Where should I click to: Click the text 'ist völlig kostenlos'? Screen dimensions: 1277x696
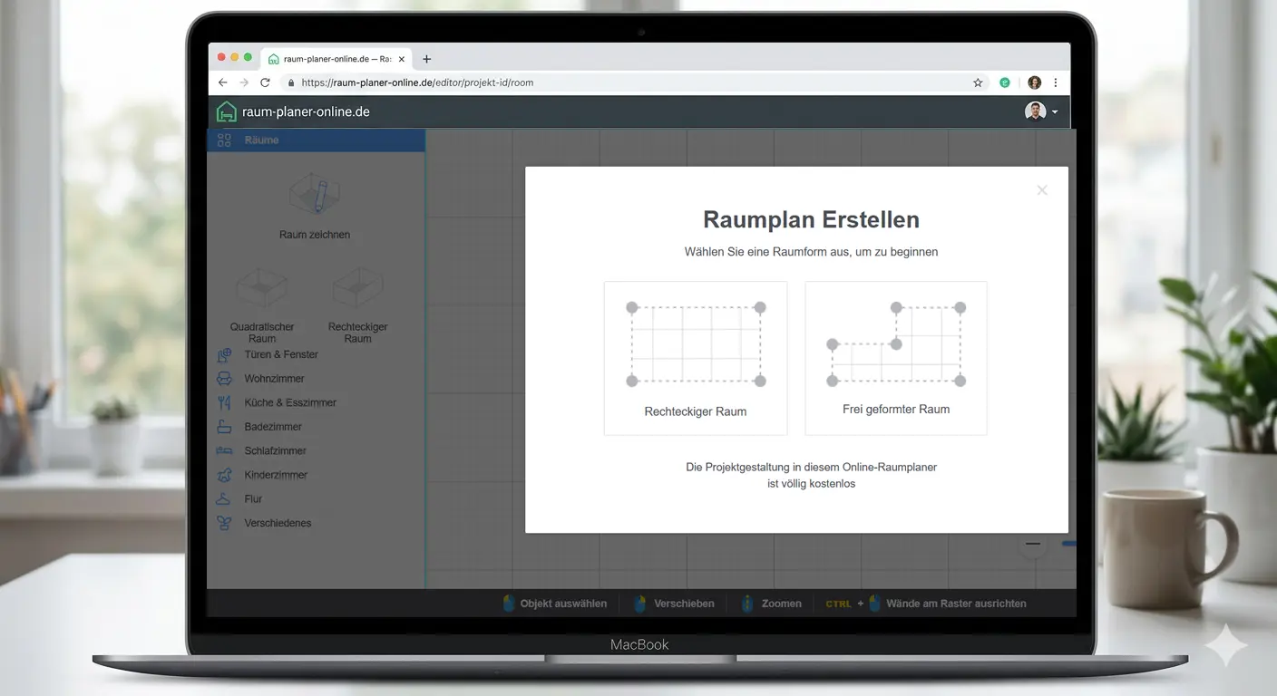tap(812, 484)
